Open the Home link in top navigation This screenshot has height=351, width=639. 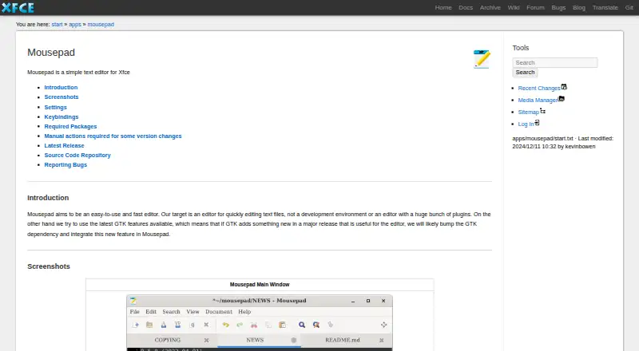click(x=443, y=7)
